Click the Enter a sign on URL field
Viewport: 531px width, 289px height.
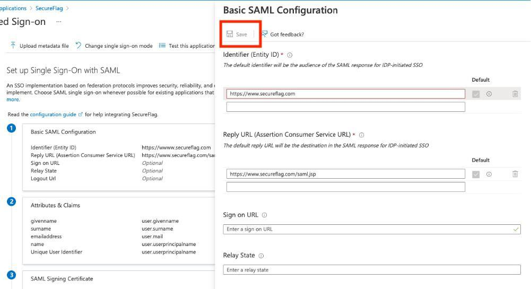coord(372,229)
